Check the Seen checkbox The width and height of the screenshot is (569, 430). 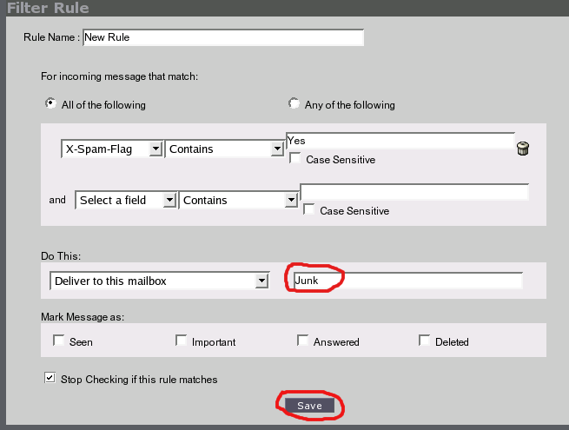(x=58, y=341)
